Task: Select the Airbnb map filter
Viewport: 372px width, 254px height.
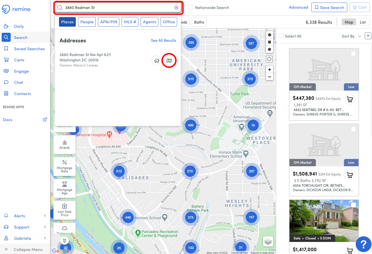Action: [x=65, y=145]
